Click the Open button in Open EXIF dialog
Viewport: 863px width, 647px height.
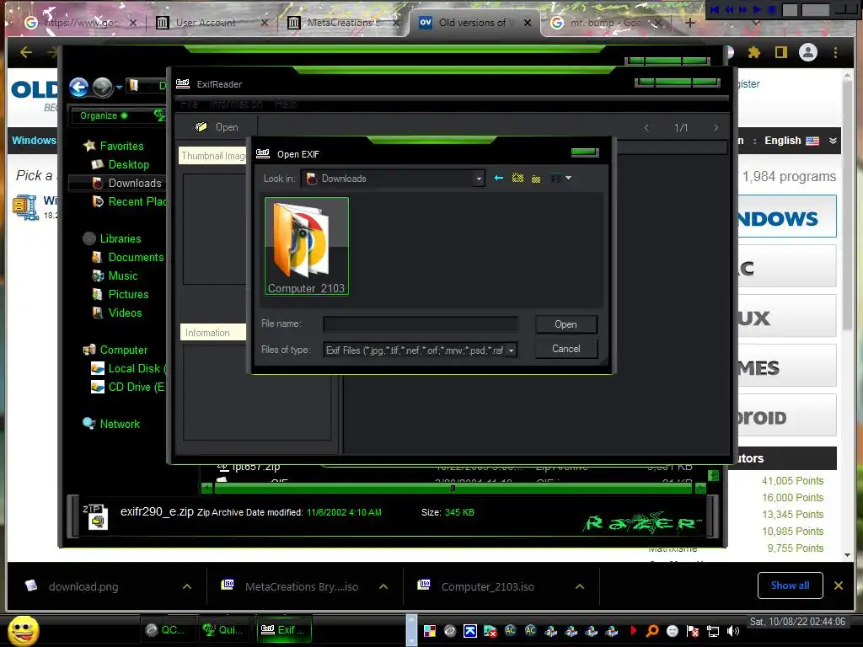point(566,324)
